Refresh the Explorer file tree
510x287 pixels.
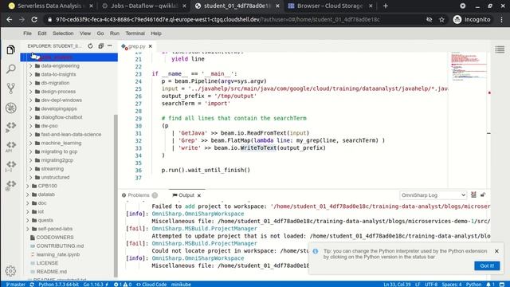(90, 46)
